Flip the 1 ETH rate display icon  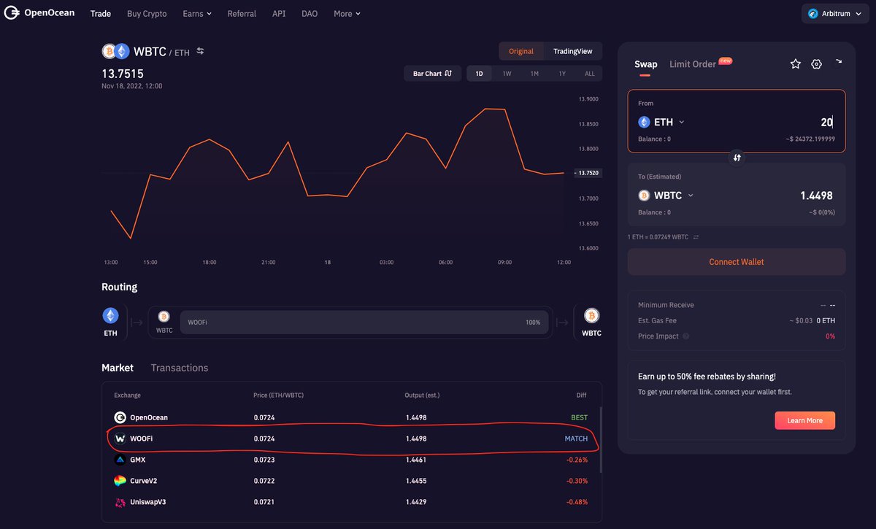[696, 237]
